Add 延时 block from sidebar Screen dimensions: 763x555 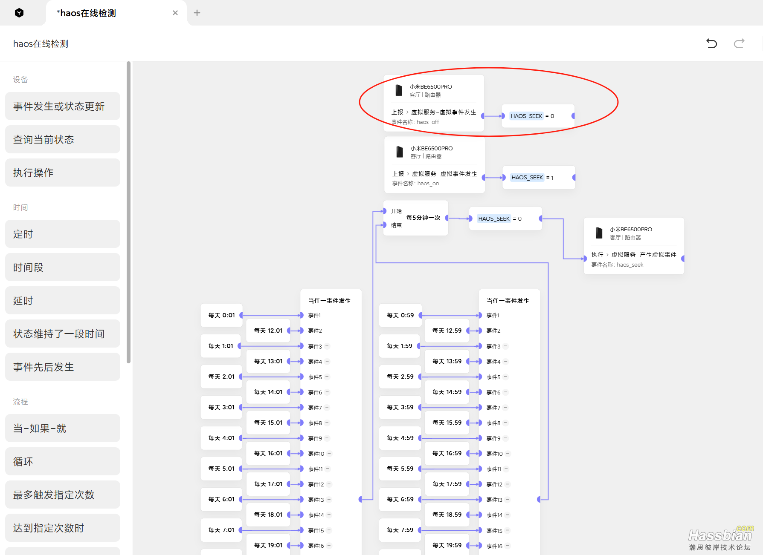pos(63,300)
